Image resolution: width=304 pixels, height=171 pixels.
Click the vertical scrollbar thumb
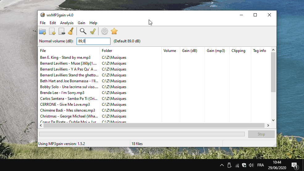coord(273,72)
